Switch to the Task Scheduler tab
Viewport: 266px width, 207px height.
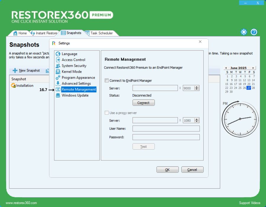click(101, 33)
